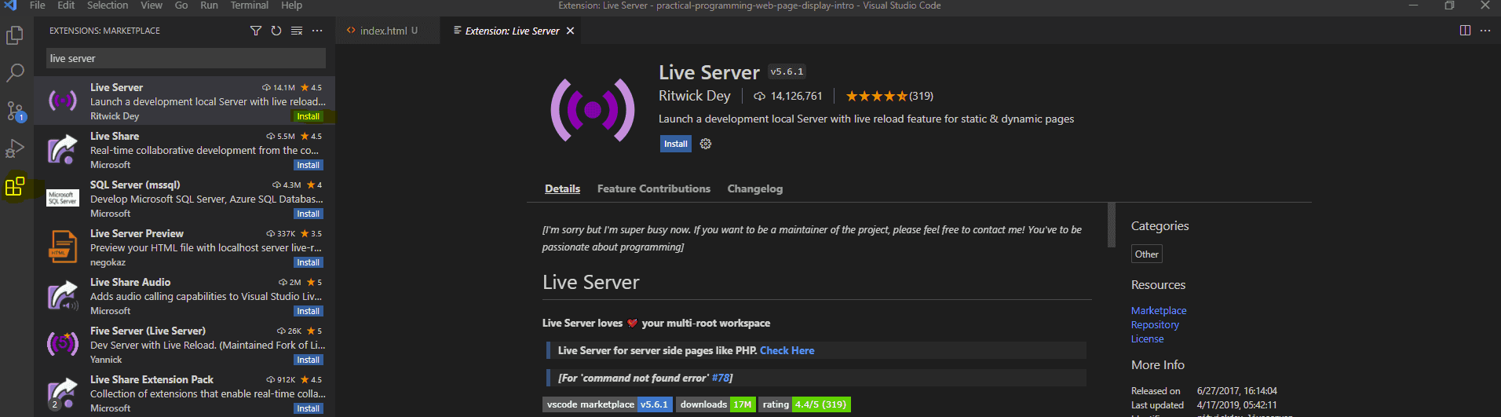Click the Live Server Preview extension icon
This screenshot has height=417, width=1501.
click(63, 247)
